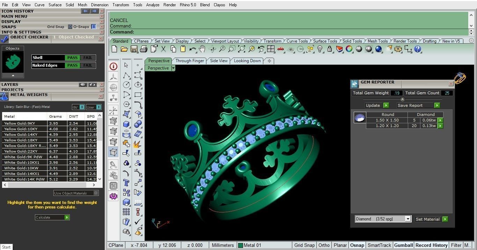This screenshot has width=477, height=250.
Task: Expand the Gem Reporter divider arrow
Action: point(402,99)
